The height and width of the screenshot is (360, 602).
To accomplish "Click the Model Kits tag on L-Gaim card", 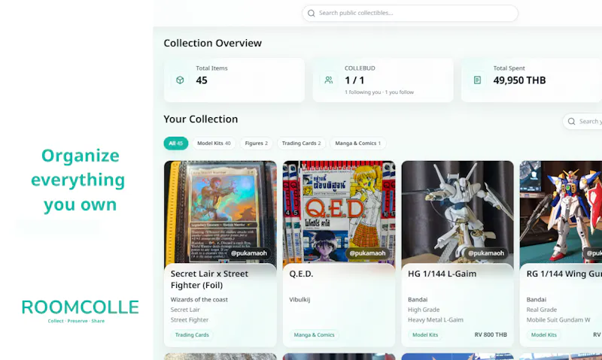I will [x=425, y=334].
